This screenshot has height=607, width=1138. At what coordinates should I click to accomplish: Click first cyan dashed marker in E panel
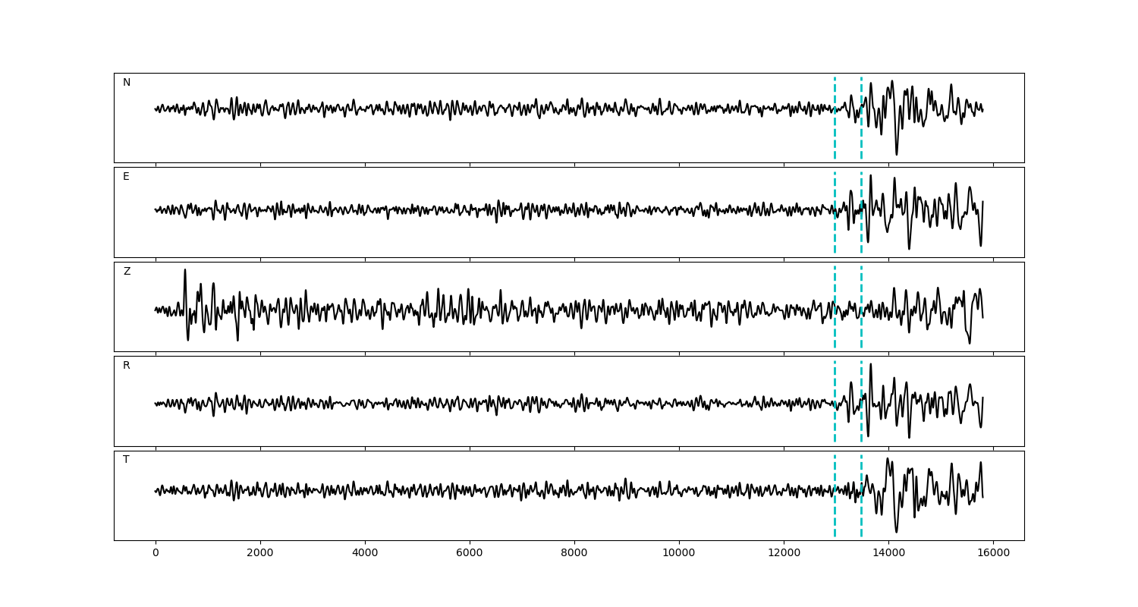click(835, 231)
